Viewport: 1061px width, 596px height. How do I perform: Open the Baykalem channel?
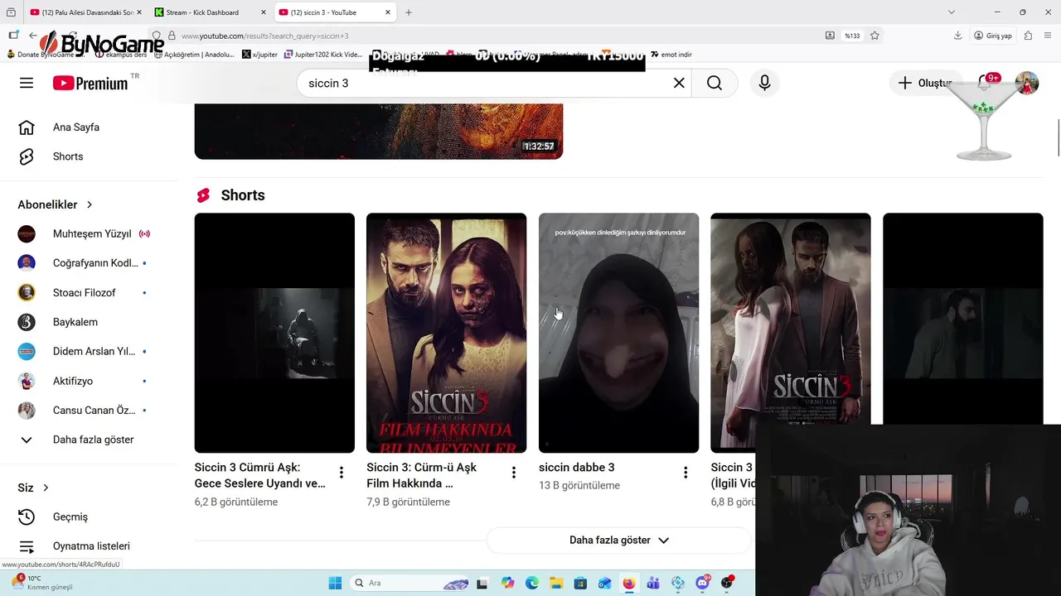coord(75,322)
